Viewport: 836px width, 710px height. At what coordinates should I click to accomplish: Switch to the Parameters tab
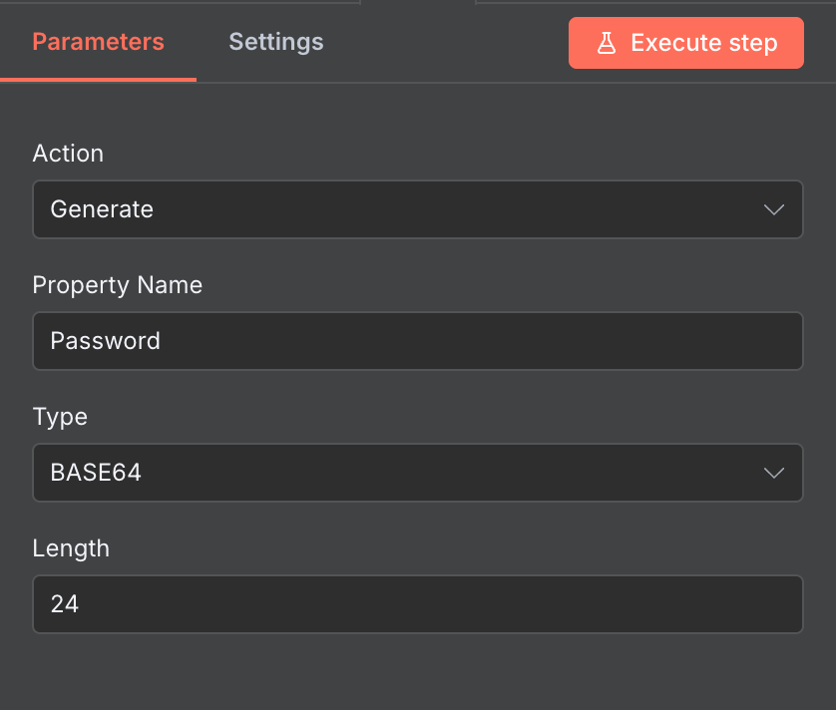[97, 42]
